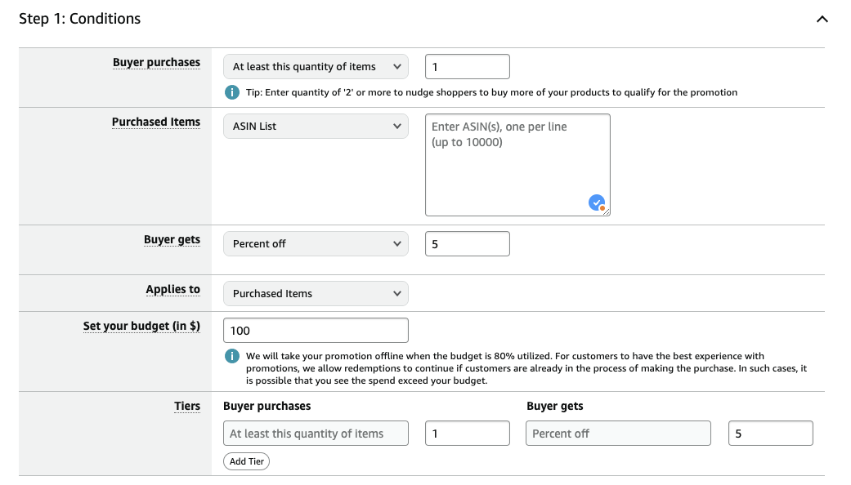The height and width of the screenshot is (485, 851).
Task: Collapse the Step 1: Conditions section
Action: 822,20
